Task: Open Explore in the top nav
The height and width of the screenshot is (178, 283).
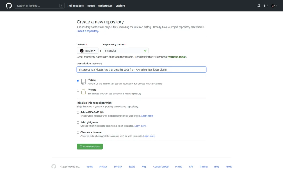Action: pos(120,6)
